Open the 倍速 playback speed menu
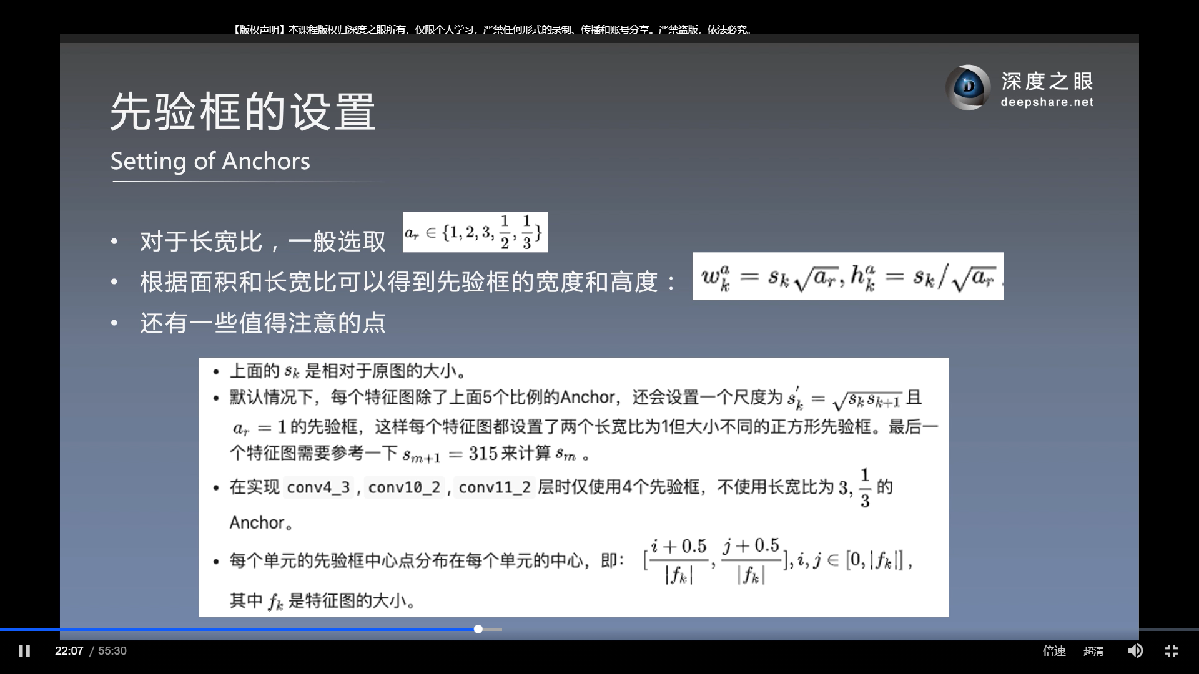 (x=1054, y=651)
